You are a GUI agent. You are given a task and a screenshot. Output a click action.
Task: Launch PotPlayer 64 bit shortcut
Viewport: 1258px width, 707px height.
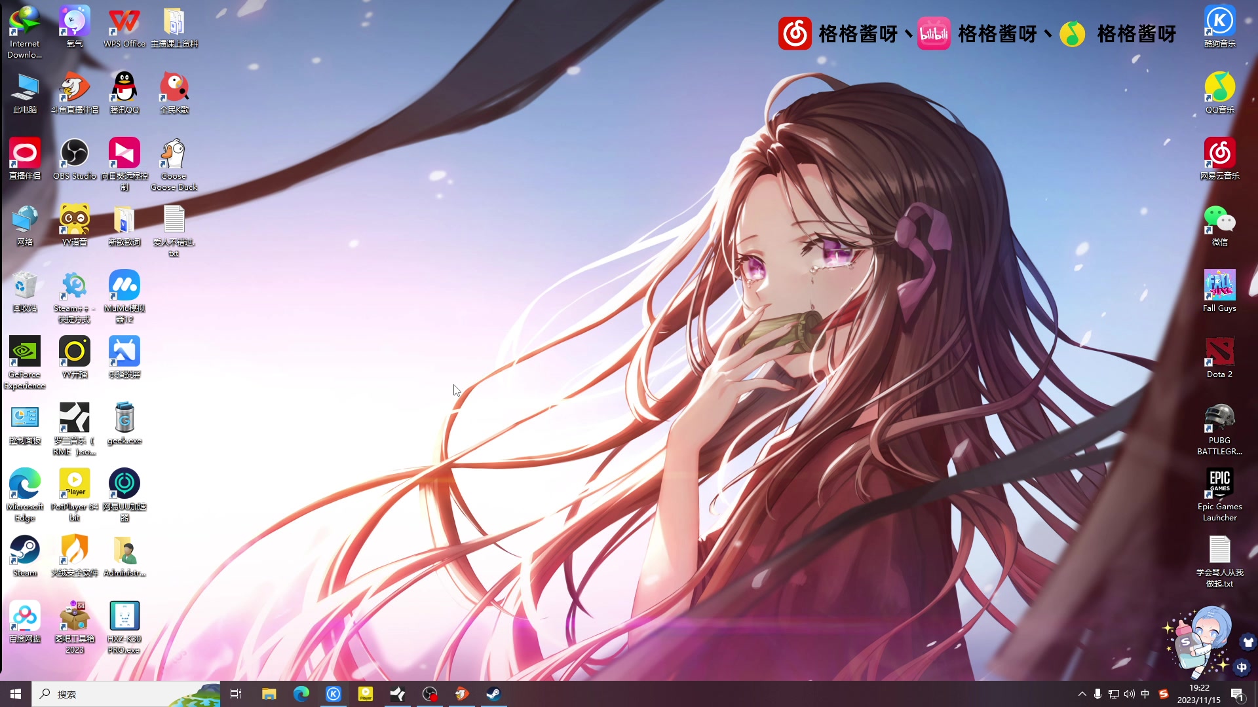click(x=75, y=494)
